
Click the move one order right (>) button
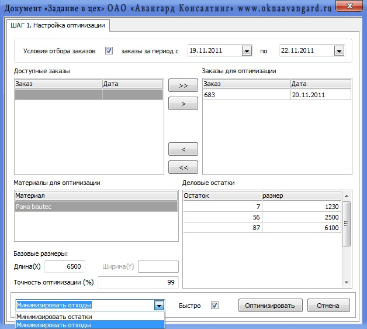(x=183, y=104)
